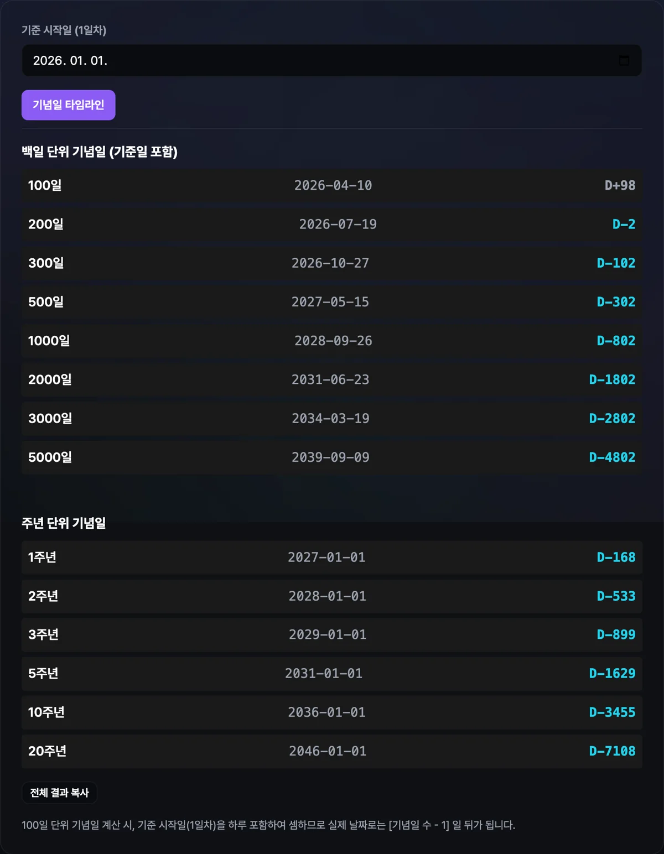Viewport: 664px width, 854px height.
Task: Select the 5주년 row date 2031-01-01
Action: click(324, 674)
